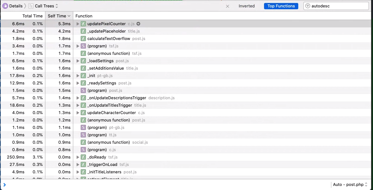
Task: Click go-to arrow next to updatePixelCounter
Action: point(138,24)
